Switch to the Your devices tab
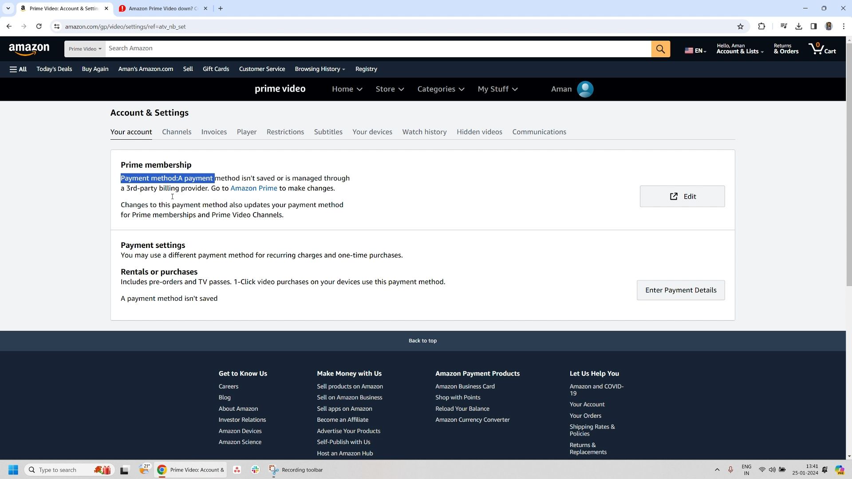The height and width of the screenshot is (479, 852). [372, 132]
